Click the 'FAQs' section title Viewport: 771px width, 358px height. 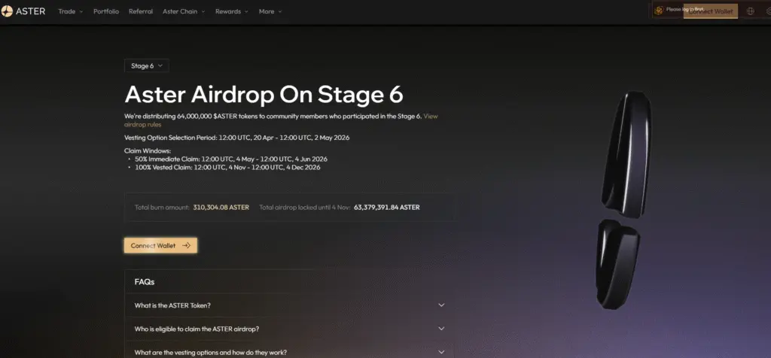145,282
